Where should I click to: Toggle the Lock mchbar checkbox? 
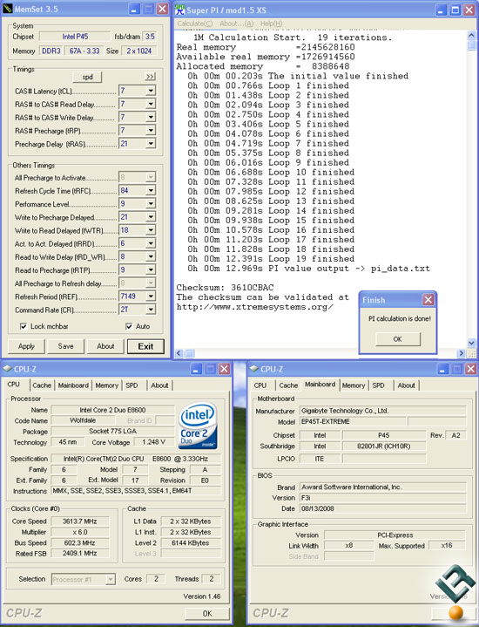[24, 326]
